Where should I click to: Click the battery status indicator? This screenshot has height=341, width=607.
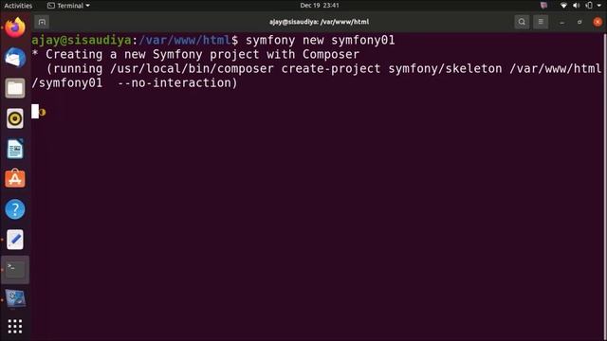point(589,6)
